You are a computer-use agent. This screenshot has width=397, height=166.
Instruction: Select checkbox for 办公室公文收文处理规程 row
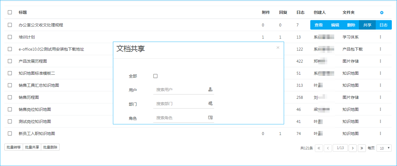(10, 25)
